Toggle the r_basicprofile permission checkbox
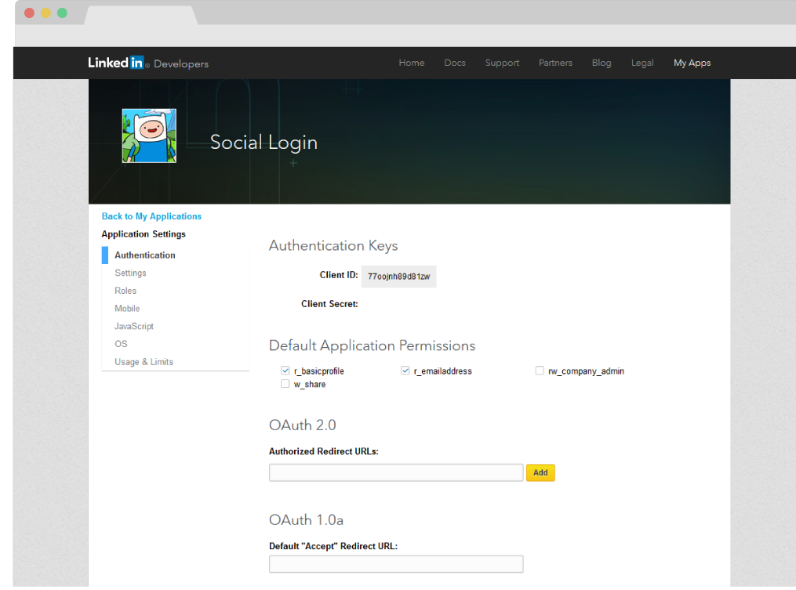The height and width of the screenshot is (590, 796). (285, 371)
